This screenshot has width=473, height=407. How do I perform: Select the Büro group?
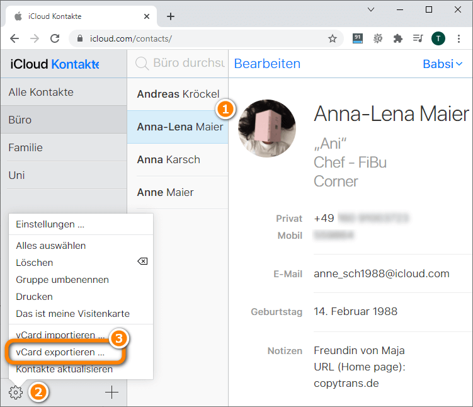64,120
